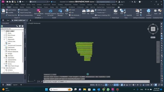Toggle Snap to Underlays ON

click(x=102, y=15)
